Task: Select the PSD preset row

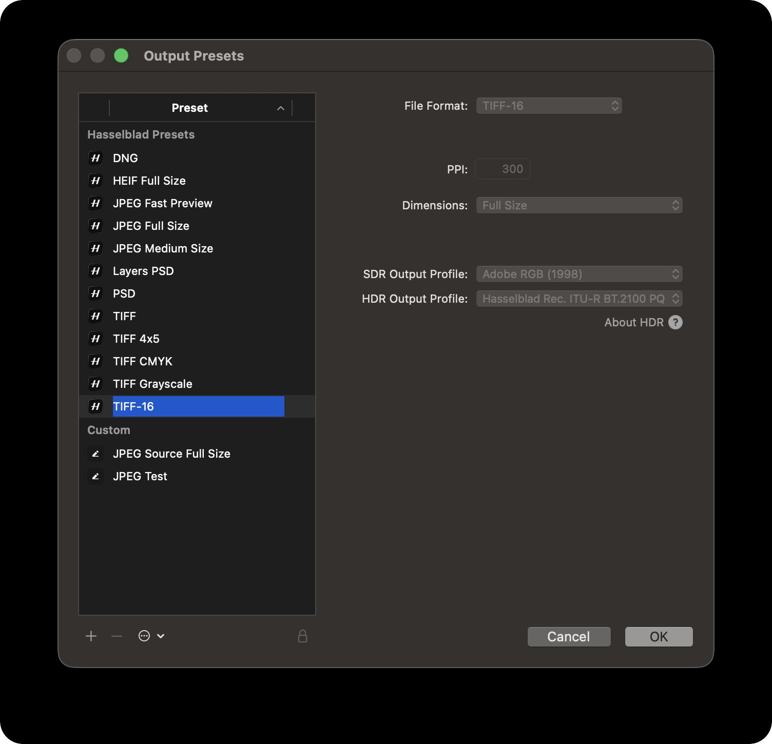Action: (197, 293)
